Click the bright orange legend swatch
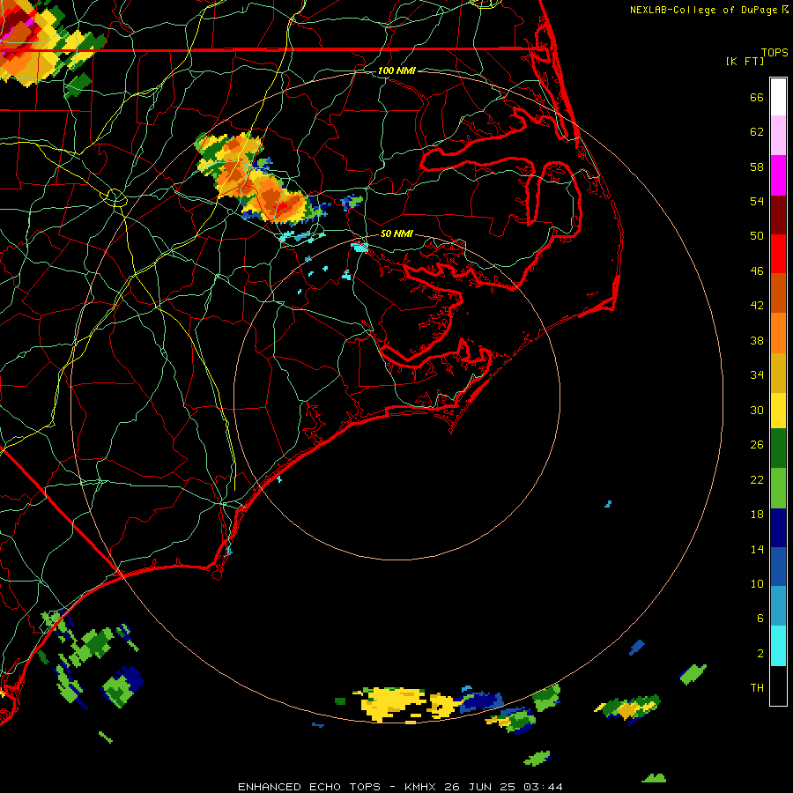 [778, 333]
